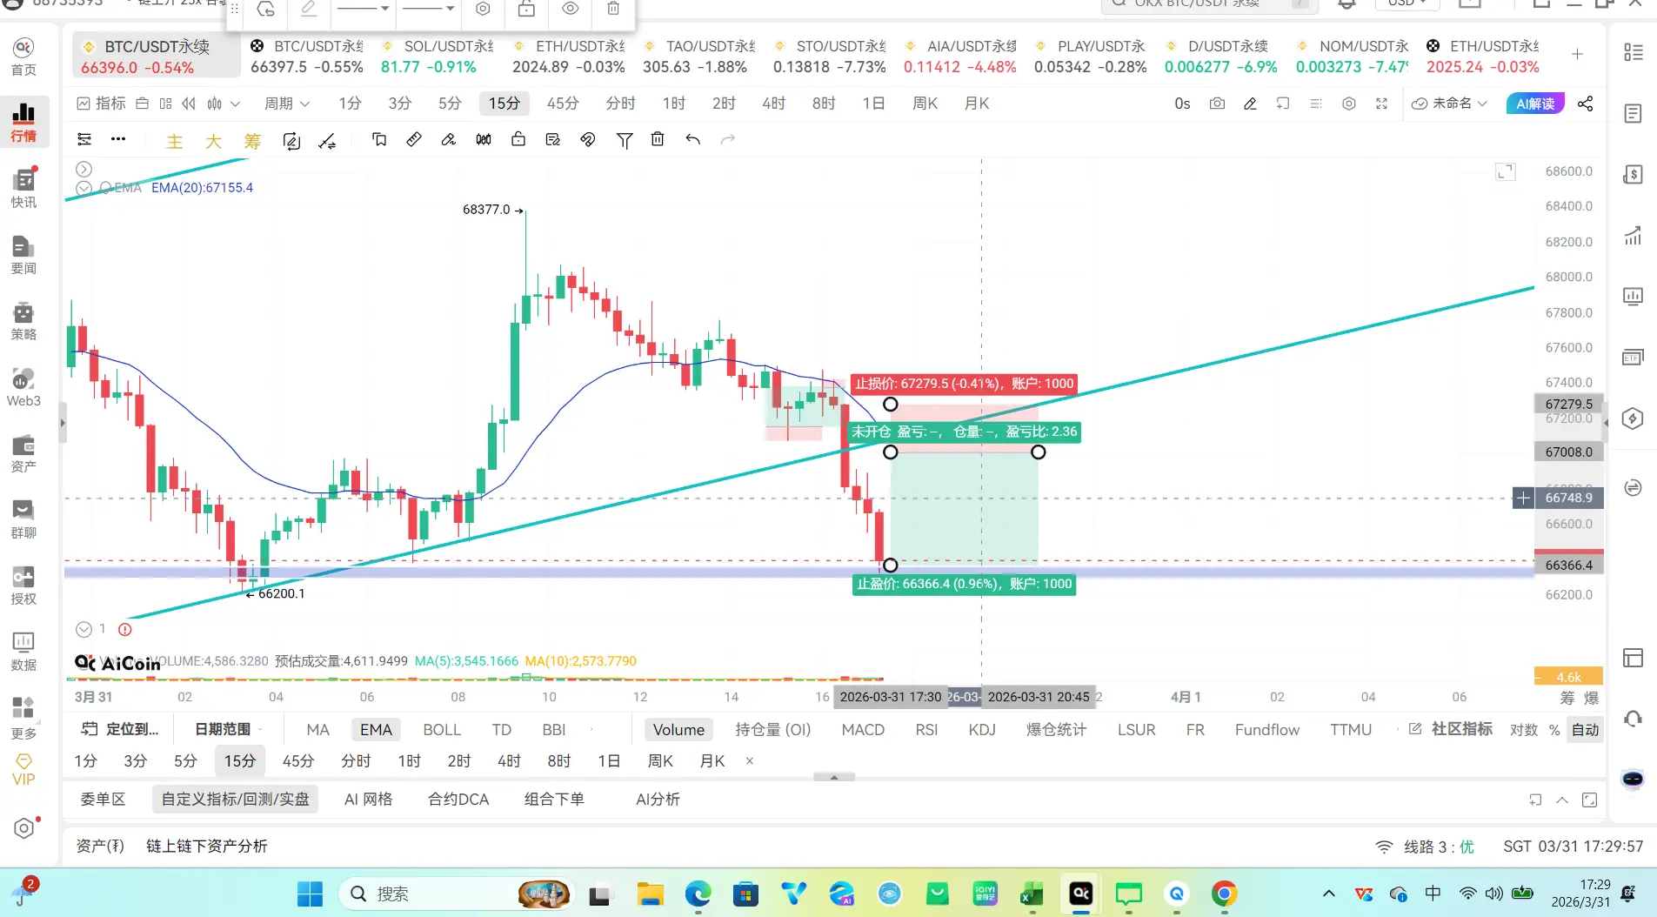Enable the MACD sub-indicator
This screenshot has width=1657, height=917.
(863, 730)
